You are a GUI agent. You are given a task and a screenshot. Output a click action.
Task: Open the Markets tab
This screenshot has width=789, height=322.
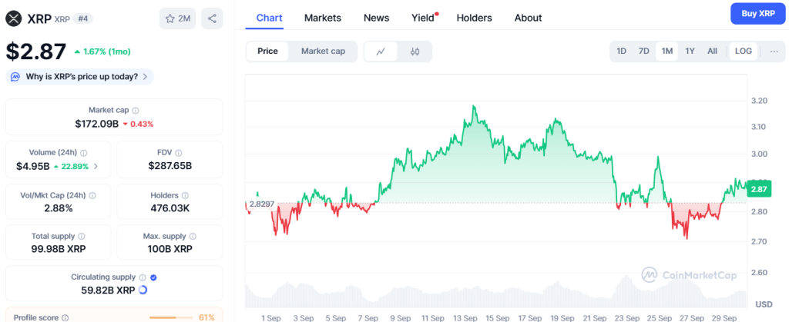(x=323, y=18)
